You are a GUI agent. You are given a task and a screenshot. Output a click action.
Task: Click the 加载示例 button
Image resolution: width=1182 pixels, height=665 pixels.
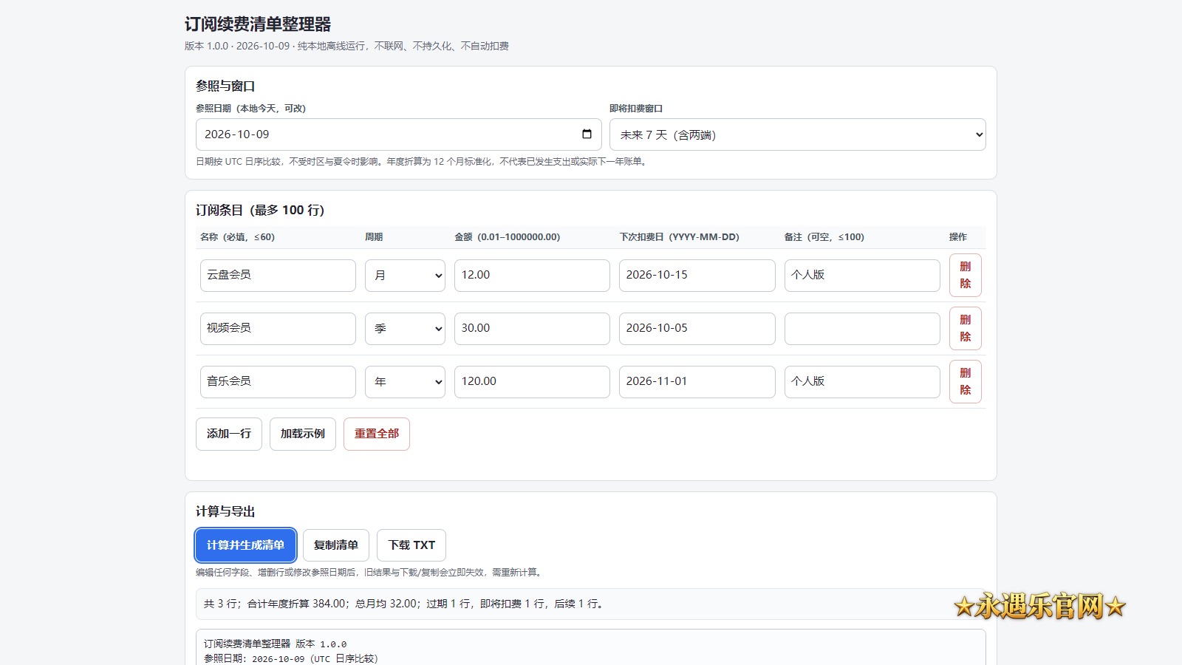303,434
